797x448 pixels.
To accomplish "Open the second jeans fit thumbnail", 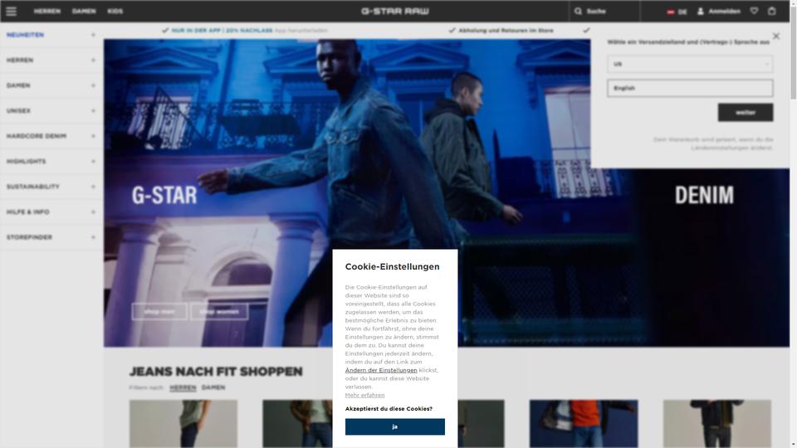I will click(x=297, y=424).
